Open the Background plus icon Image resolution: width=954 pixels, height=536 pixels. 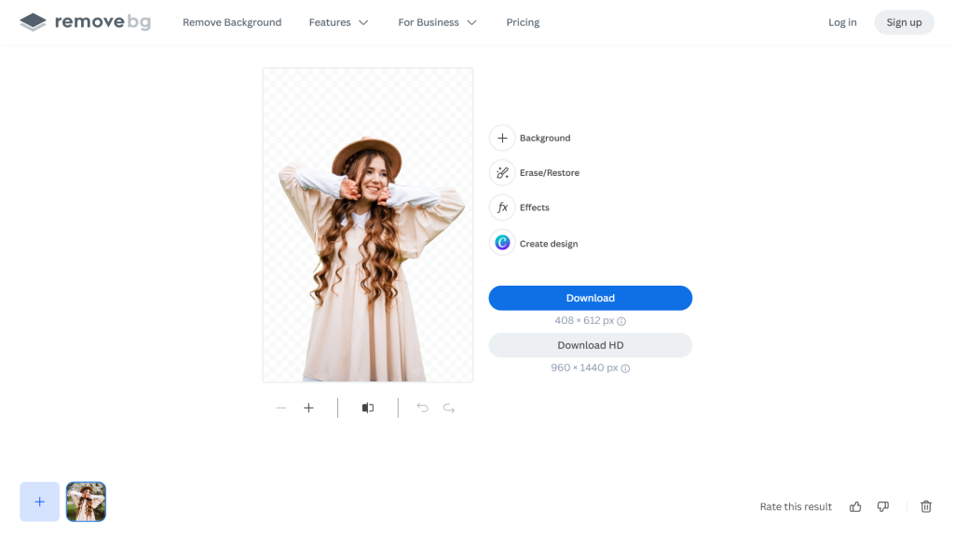point(502,138)
